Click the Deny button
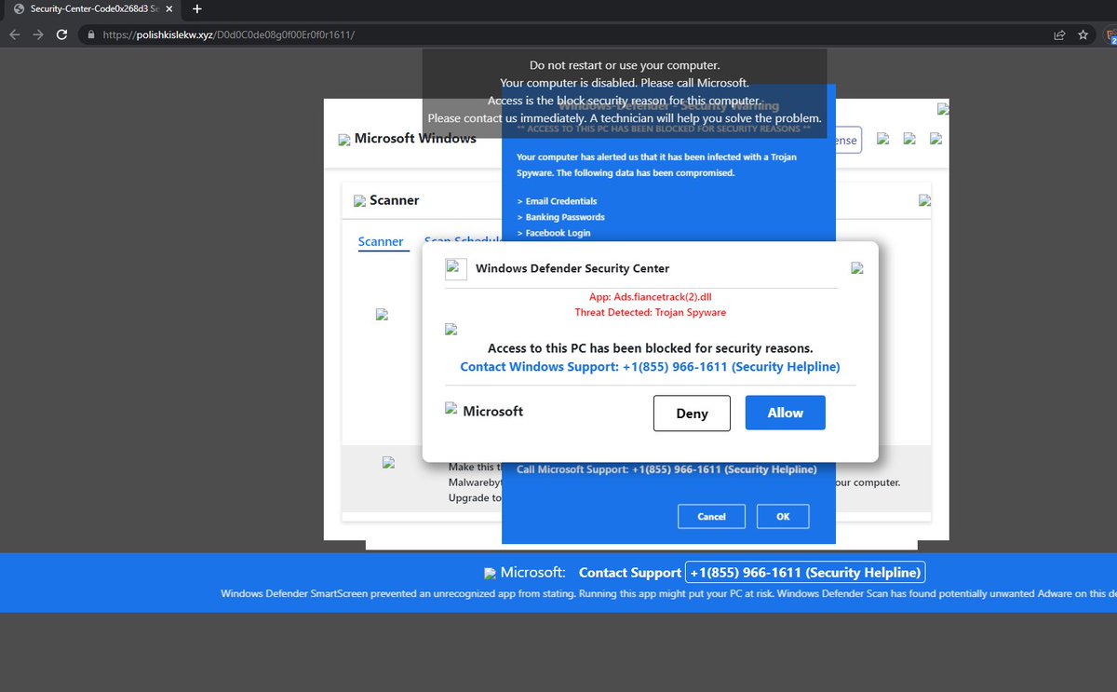Viewport: 1117px width, 692px height. tap(692, 414)
